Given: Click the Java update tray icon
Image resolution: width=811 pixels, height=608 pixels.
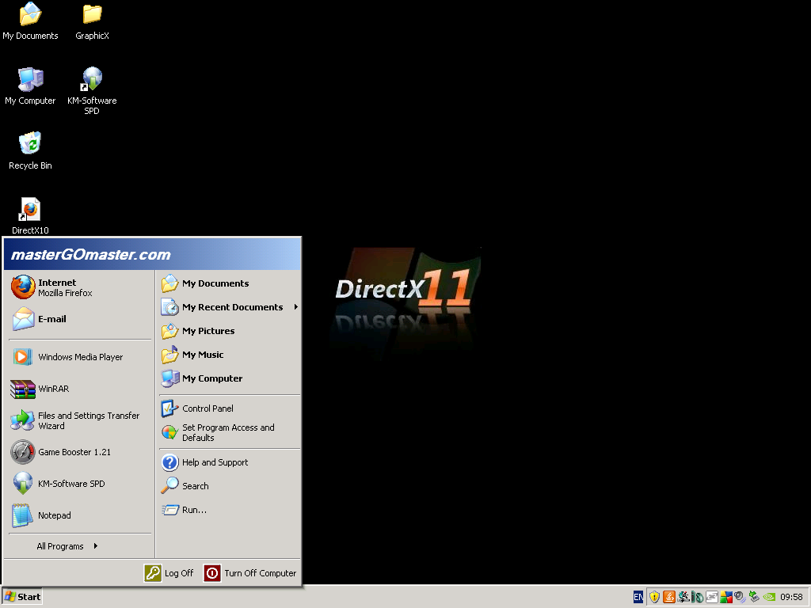Looking at the screenshot, I should [668, 597].
